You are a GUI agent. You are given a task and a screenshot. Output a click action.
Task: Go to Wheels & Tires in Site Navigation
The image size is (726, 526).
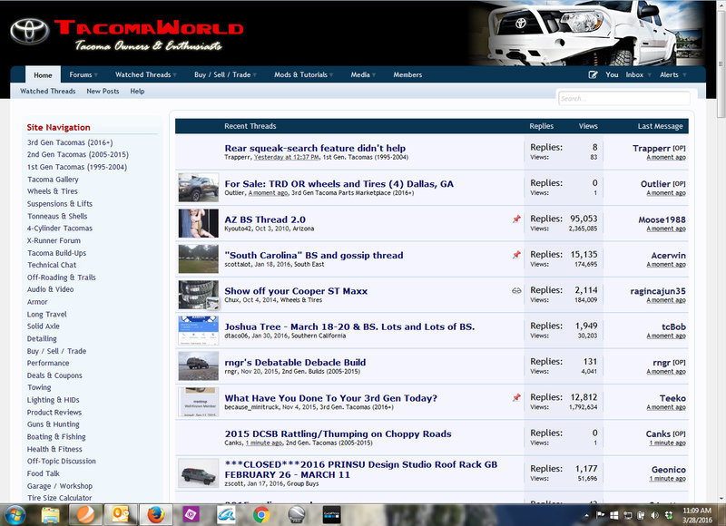tap(53, 191)
